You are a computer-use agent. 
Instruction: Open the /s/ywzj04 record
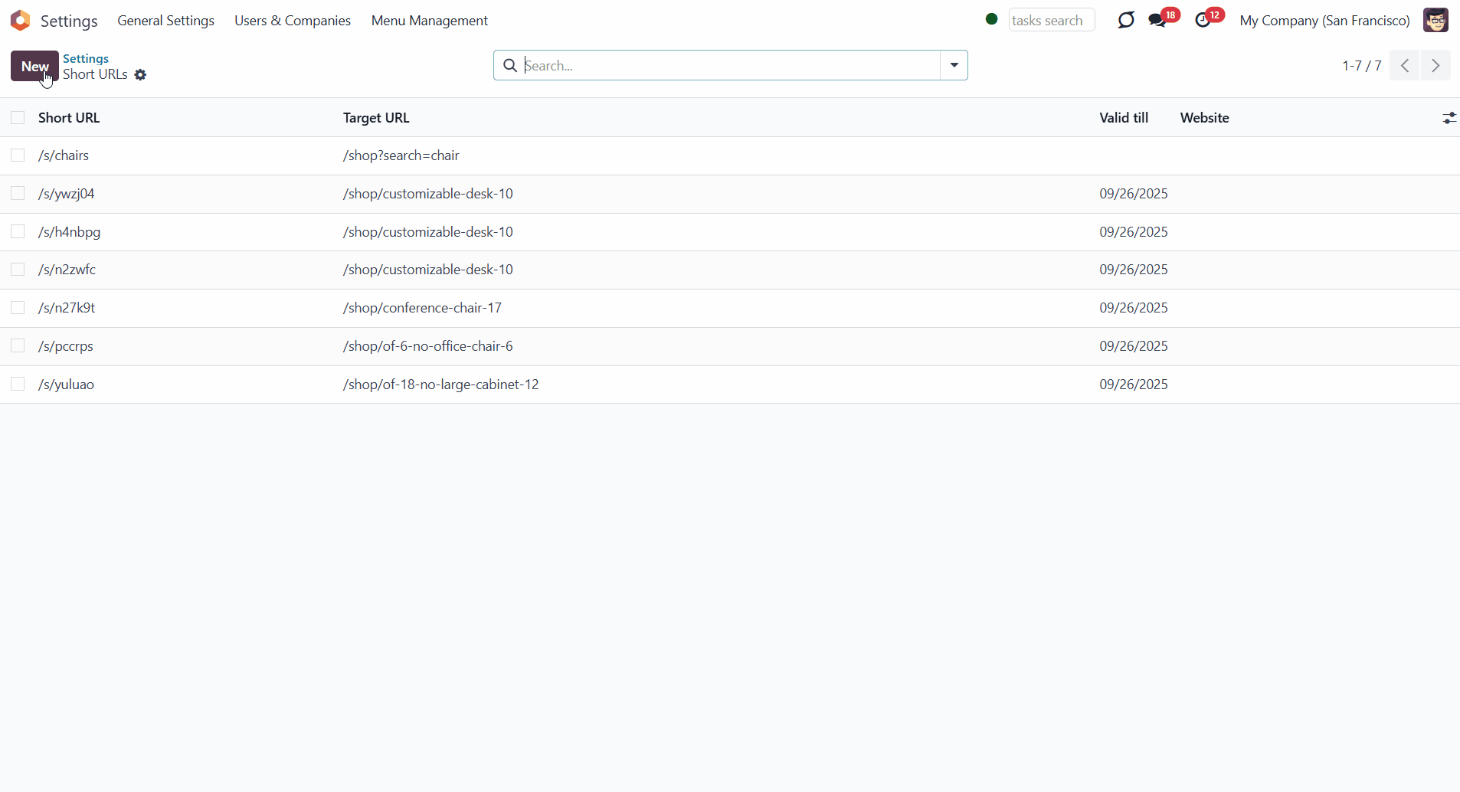pyautogui.click(x=67, y=194)
